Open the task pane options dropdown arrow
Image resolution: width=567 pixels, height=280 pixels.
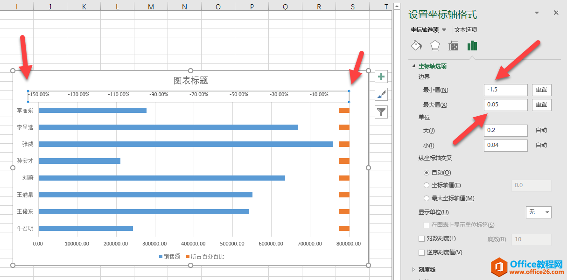coord(537,13)
